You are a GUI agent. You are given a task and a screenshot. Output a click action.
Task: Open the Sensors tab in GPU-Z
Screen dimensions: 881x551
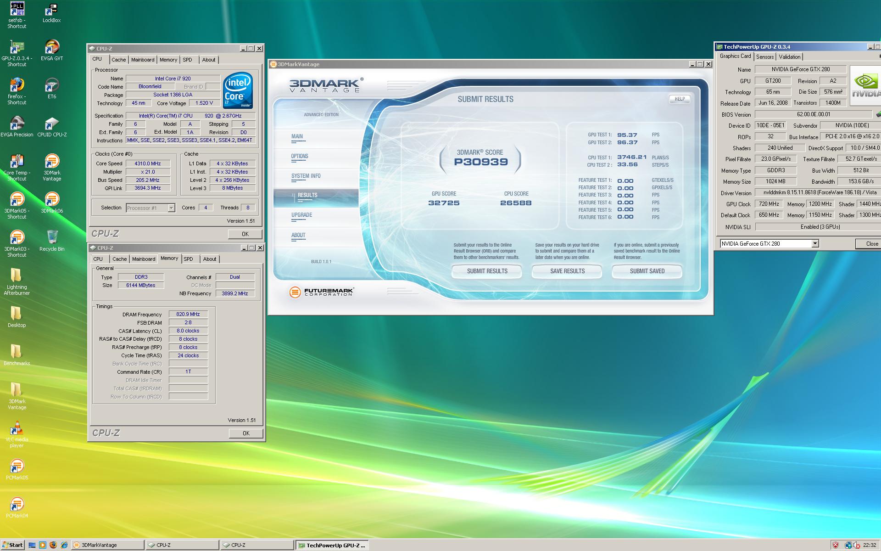point(765,57)
